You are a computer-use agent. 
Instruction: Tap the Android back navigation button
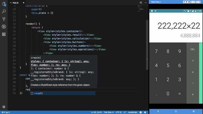158,111
